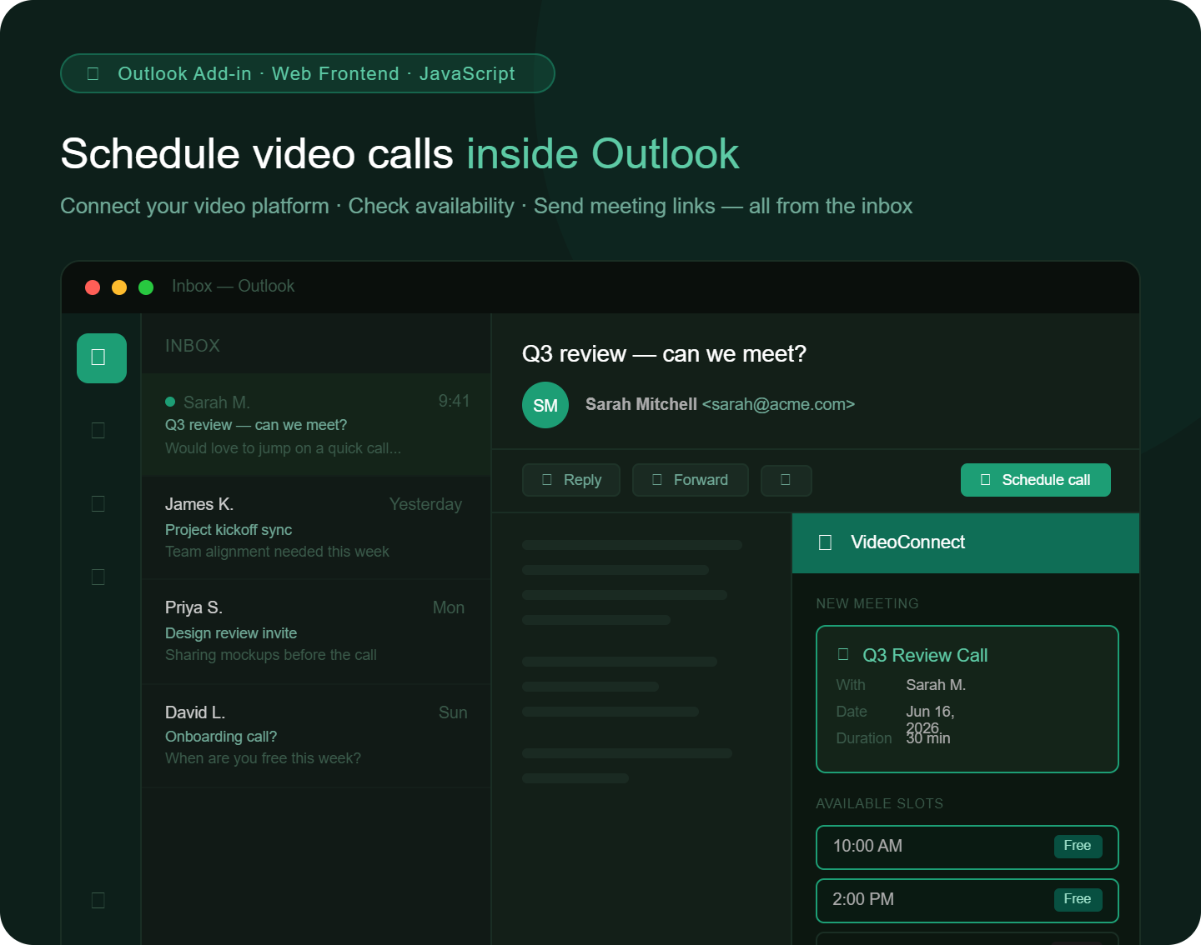Select the 2:00 PM free slot
The width and height of the screenshot is (1201, 945).
click(967, 900)
